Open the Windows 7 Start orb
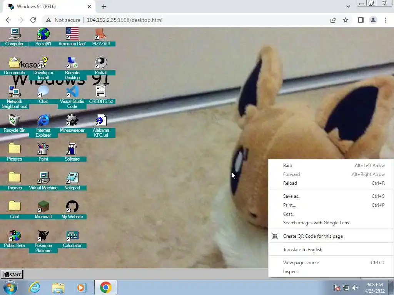Image resolution: width=394 pixels, height=295 pixels. pos(10,287)
